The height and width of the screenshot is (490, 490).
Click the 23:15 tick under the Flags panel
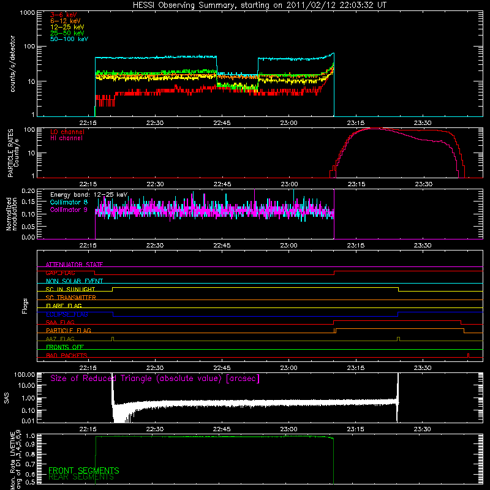[356, 368]
